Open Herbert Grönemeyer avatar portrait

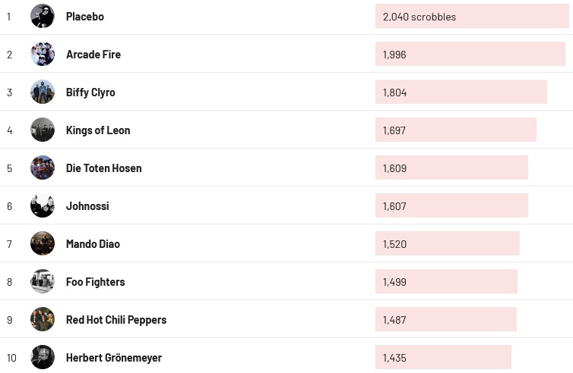click(43, 357)
